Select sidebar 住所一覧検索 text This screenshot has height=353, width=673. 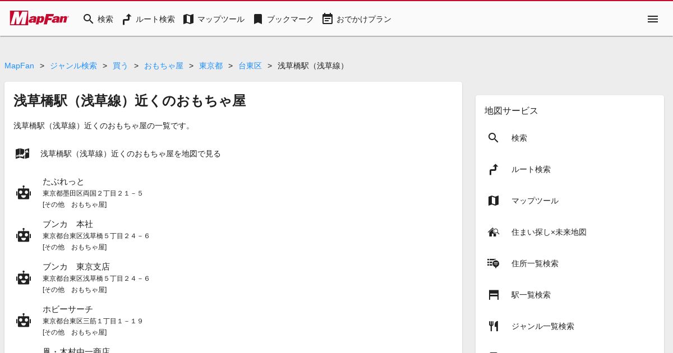(x=535, y=263)
